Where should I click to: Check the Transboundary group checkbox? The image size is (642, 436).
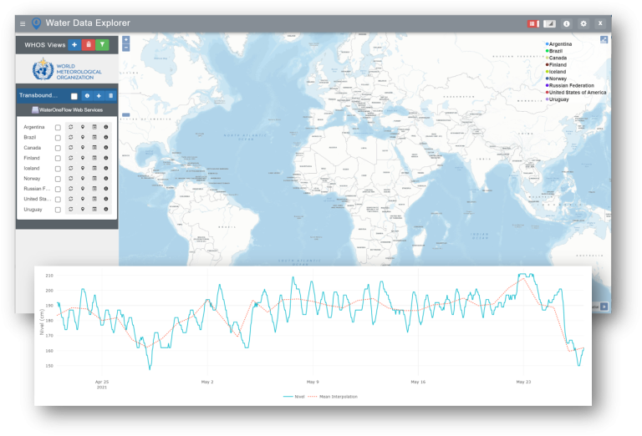pos(74,96)
